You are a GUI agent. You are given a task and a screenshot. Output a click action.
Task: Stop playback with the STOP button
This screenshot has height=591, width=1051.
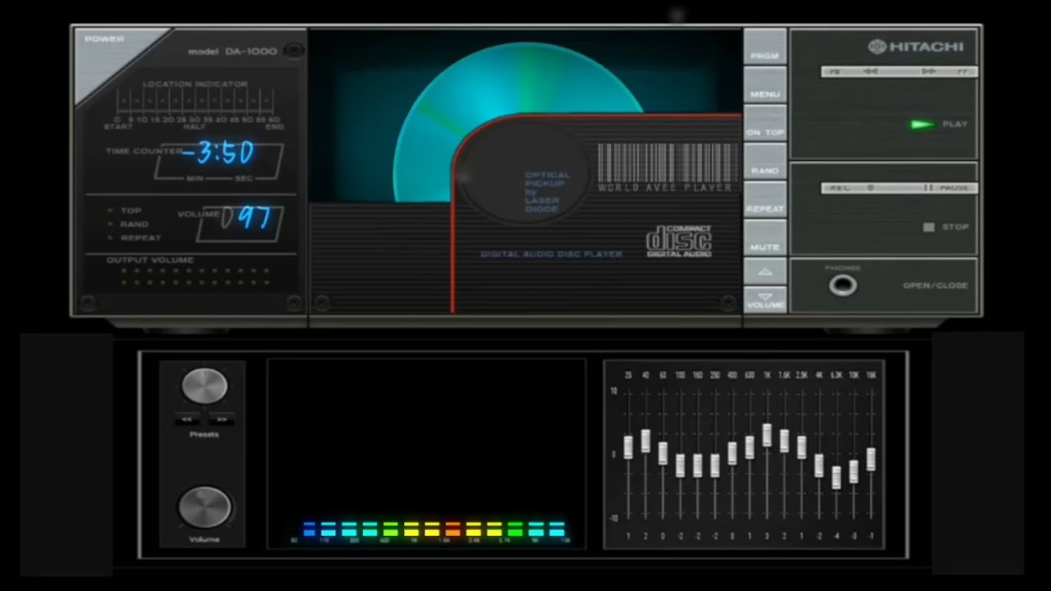929,227
